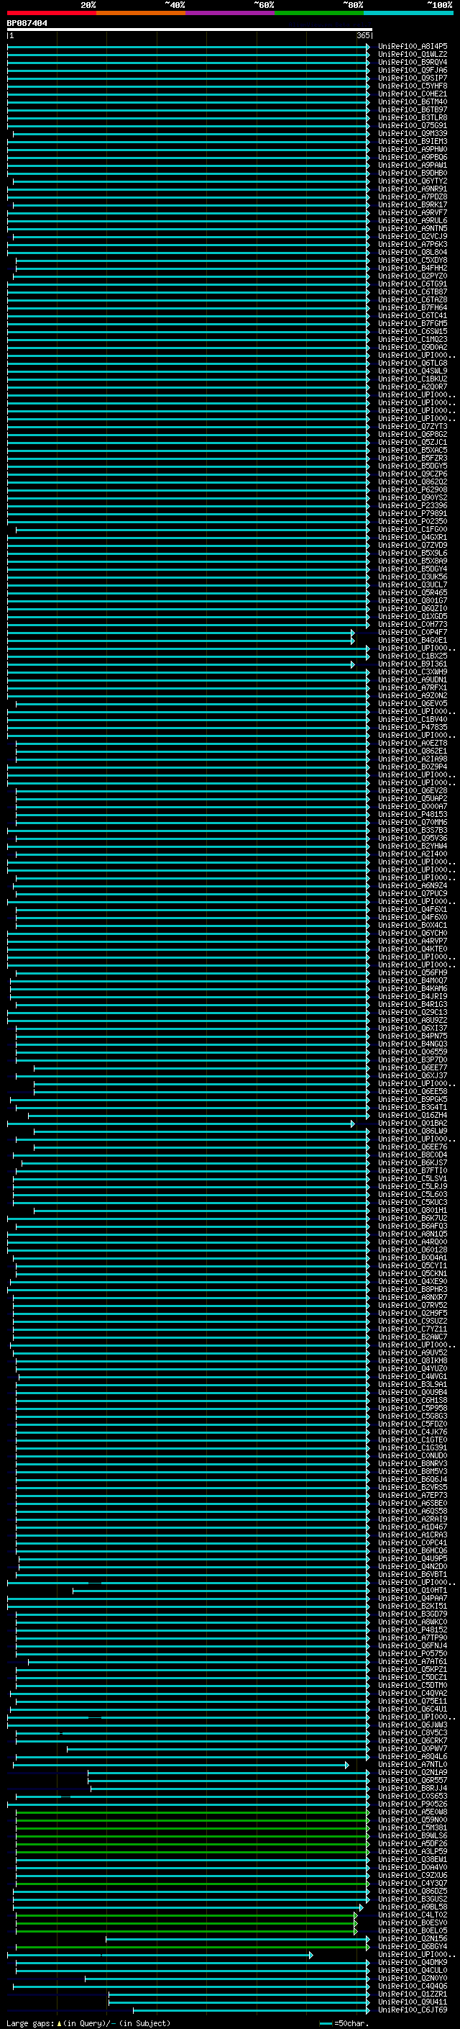Select the UniRef100_A9NTN5 label
This screenshot has height=2029, width=460.
(413, 228)
